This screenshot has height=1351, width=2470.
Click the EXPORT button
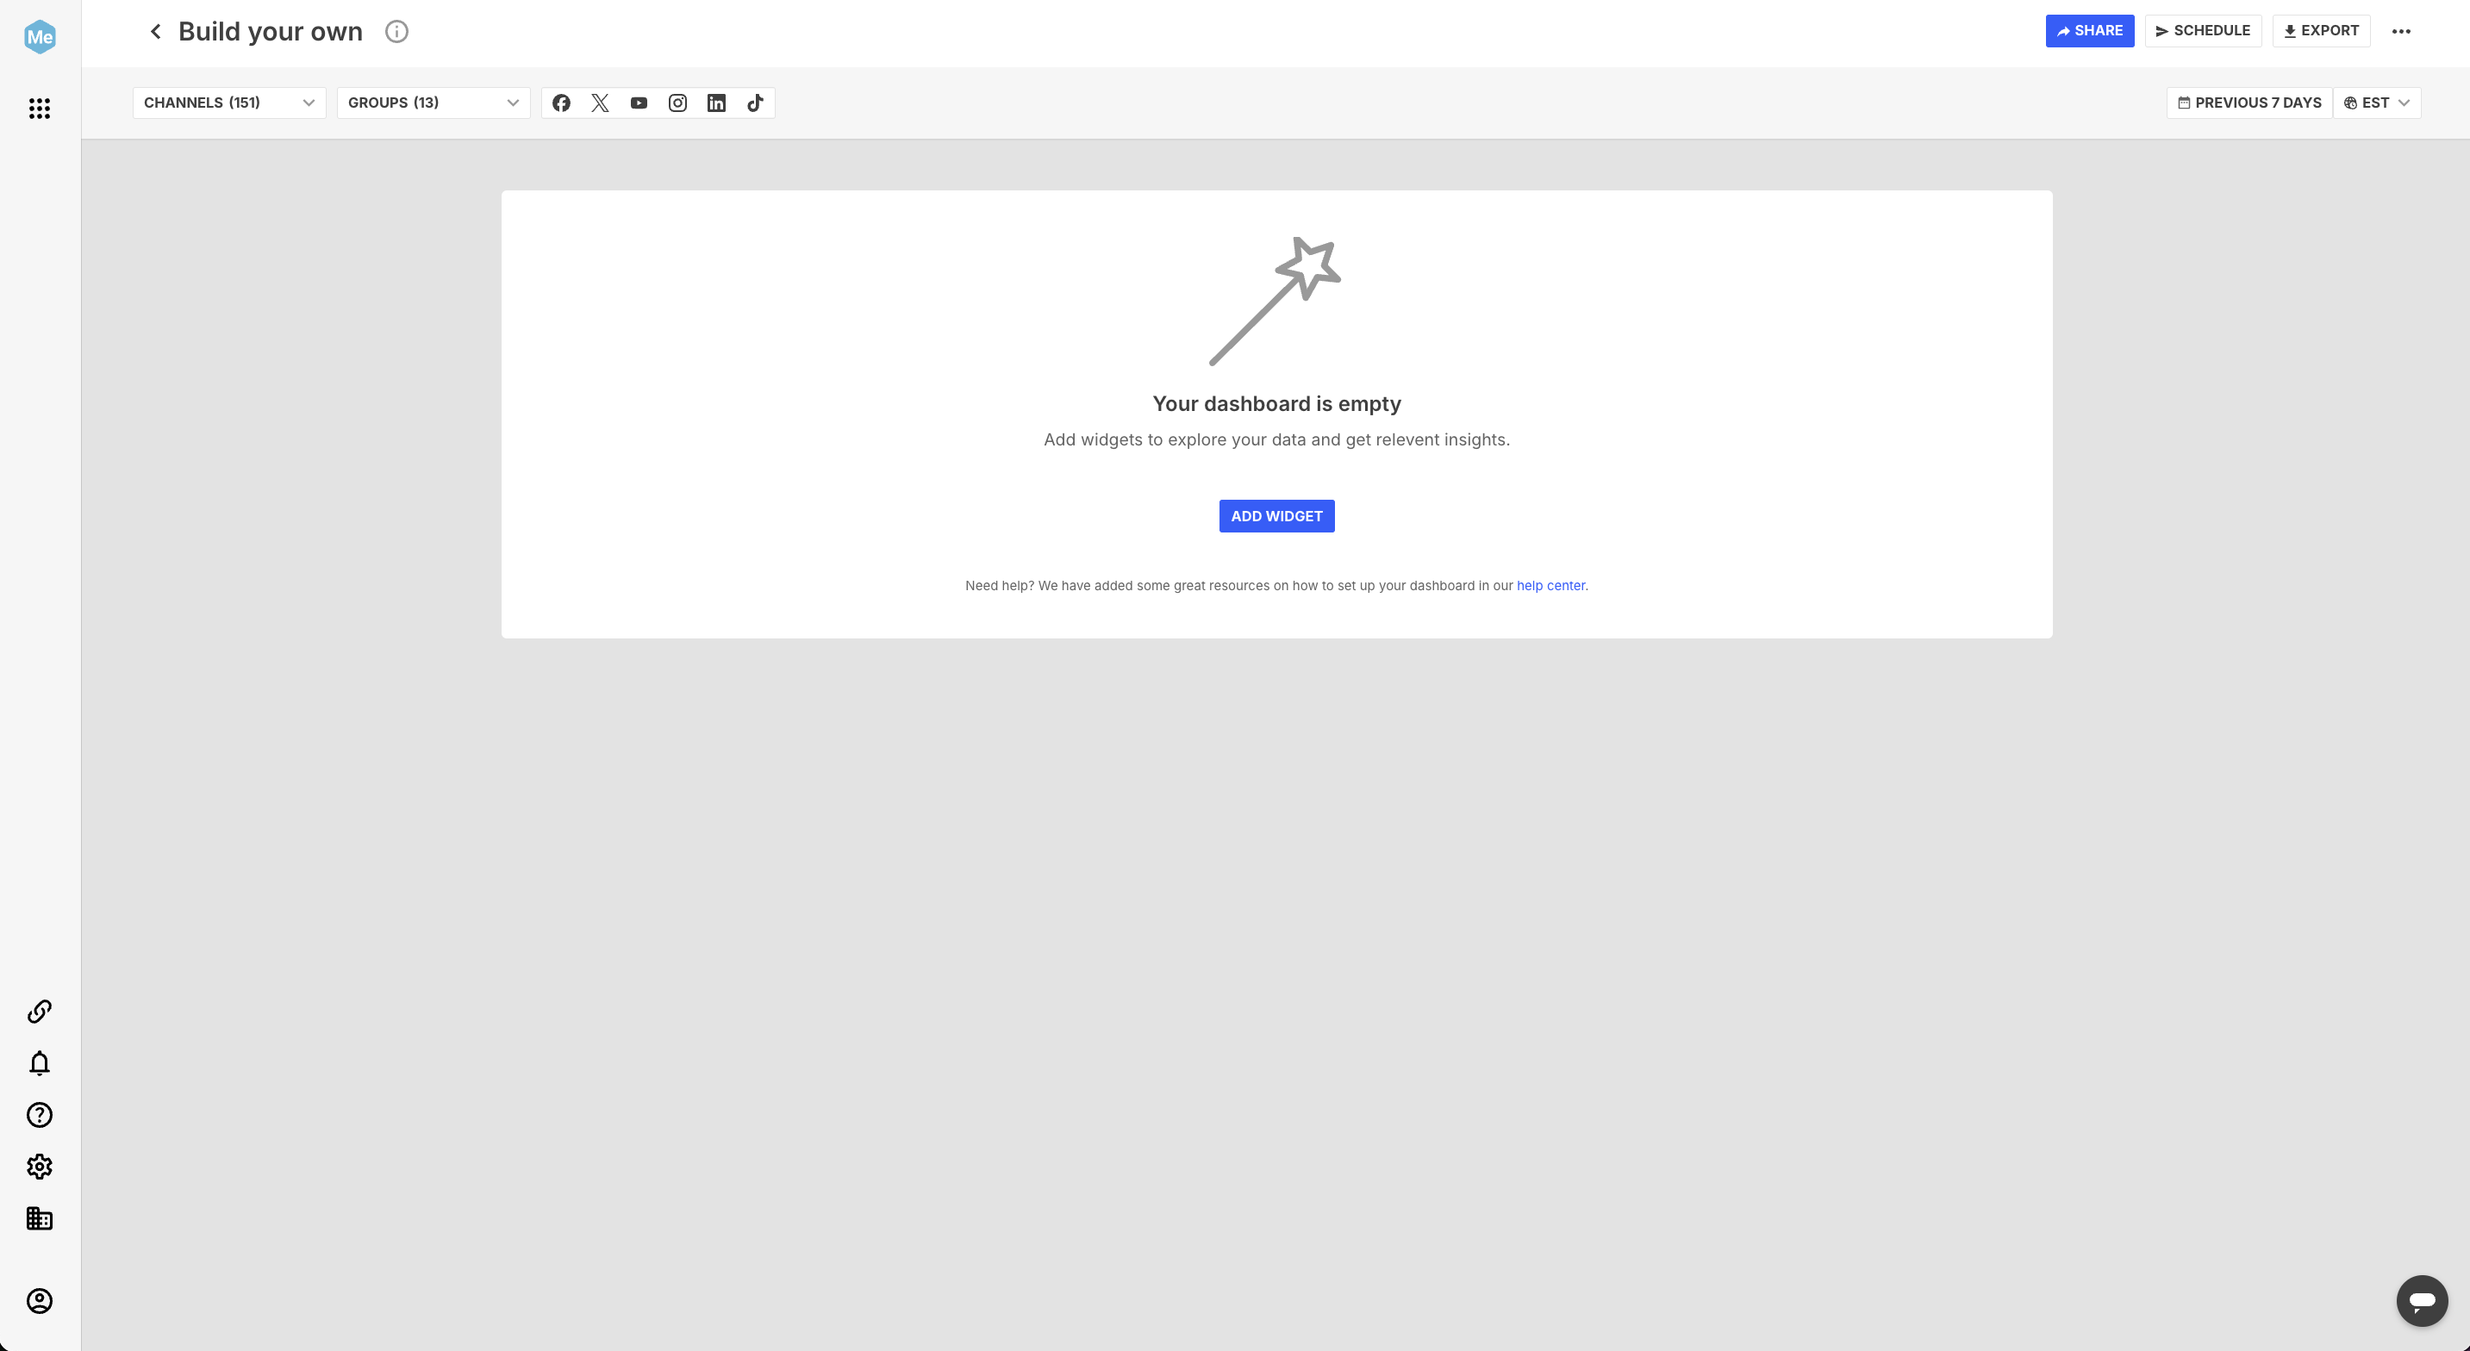(2320, 30)
